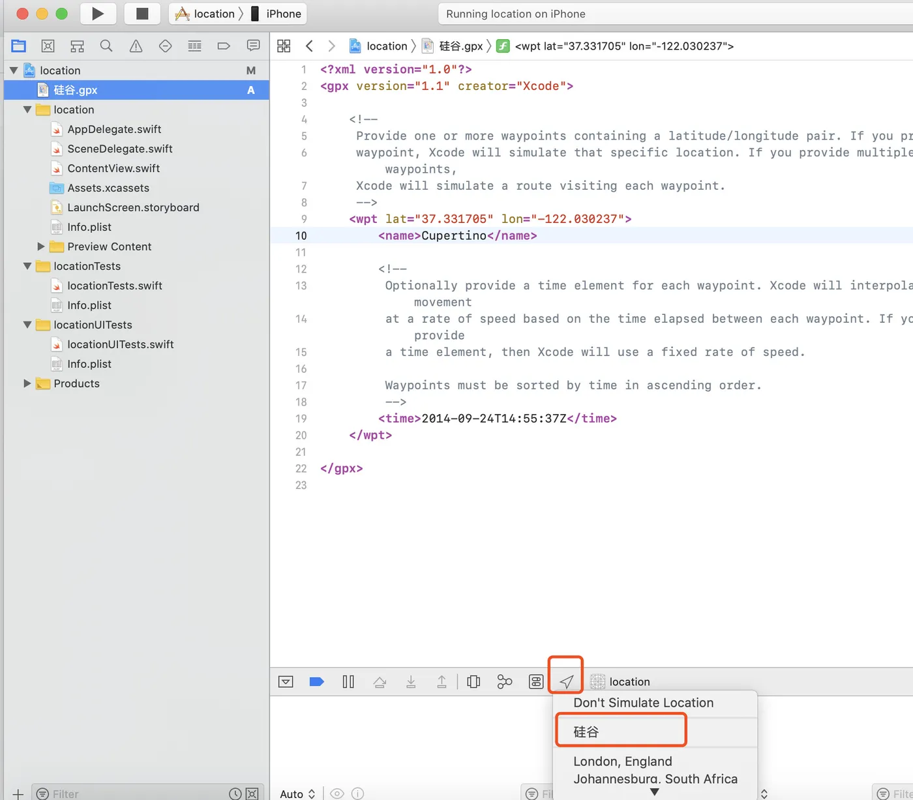Select London, England location
The height and width of the screenshot is (800, 913).
[x=655, y=762]
